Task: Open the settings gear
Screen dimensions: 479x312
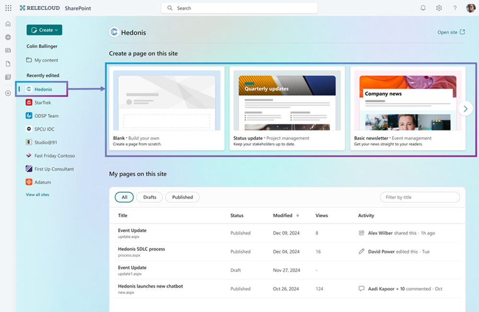Action: point(439,8)
